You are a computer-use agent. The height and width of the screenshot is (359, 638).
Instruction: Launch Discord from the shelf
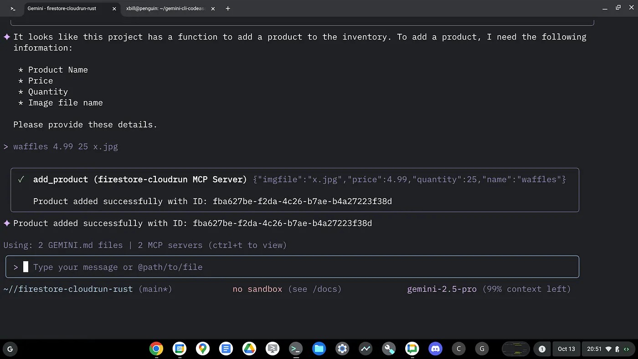coord(435,349)
